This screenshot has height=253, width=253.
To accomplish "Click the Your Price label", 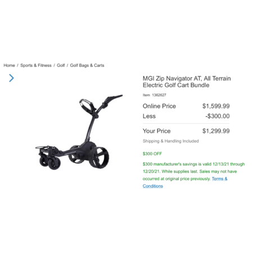I will coord(157,131).
